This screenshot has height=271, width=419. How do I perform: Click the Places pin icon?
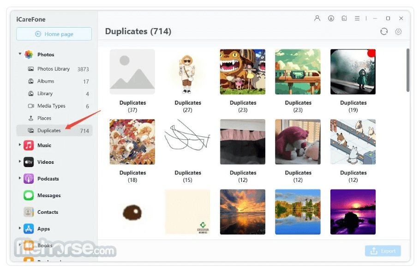[31, 118]
